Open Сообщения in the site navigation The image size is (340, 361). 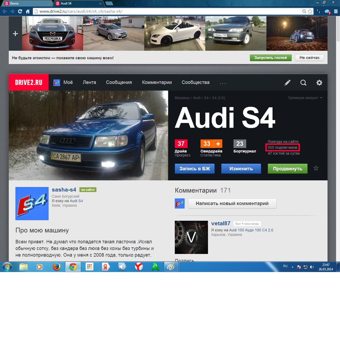(x=119, y=83)
